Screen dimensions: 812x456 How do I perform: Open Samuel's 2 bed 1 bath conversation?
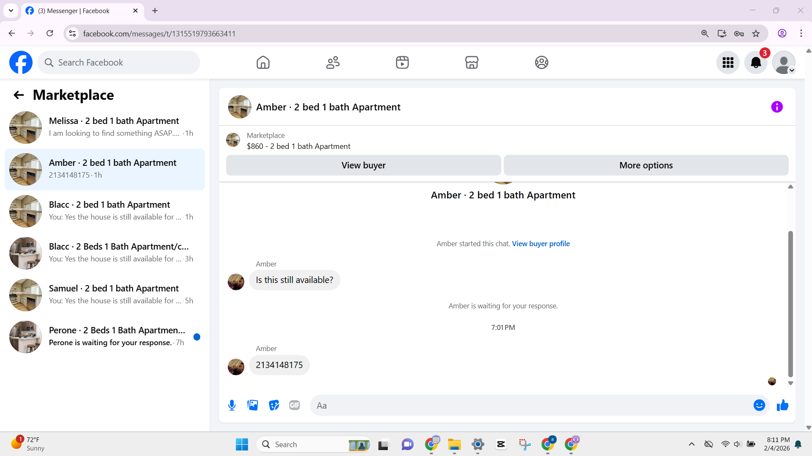coord(105,295)
